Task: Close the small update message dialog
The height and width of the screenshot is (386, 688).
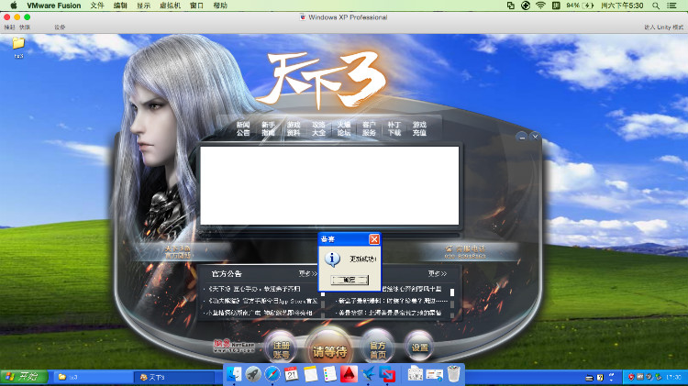Action: [374, 239]
